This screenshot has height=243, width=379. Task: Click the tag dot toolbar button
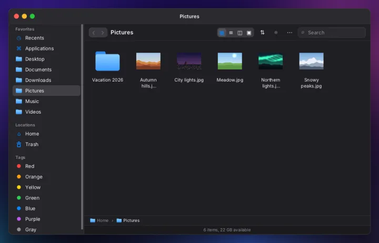coord(276,33)
